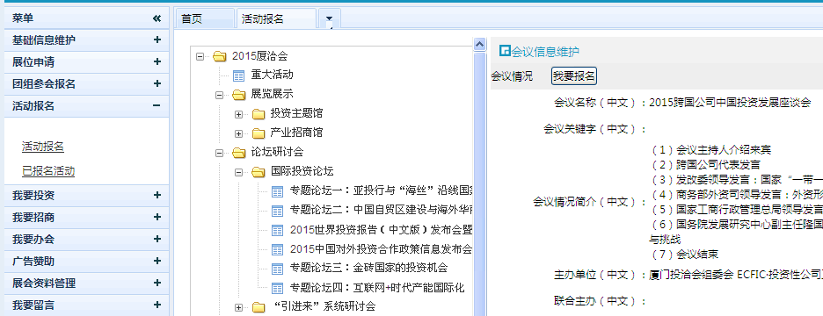Expand the 我要招商 section
Screen dimensions: 823x316
tap(157, 217)
